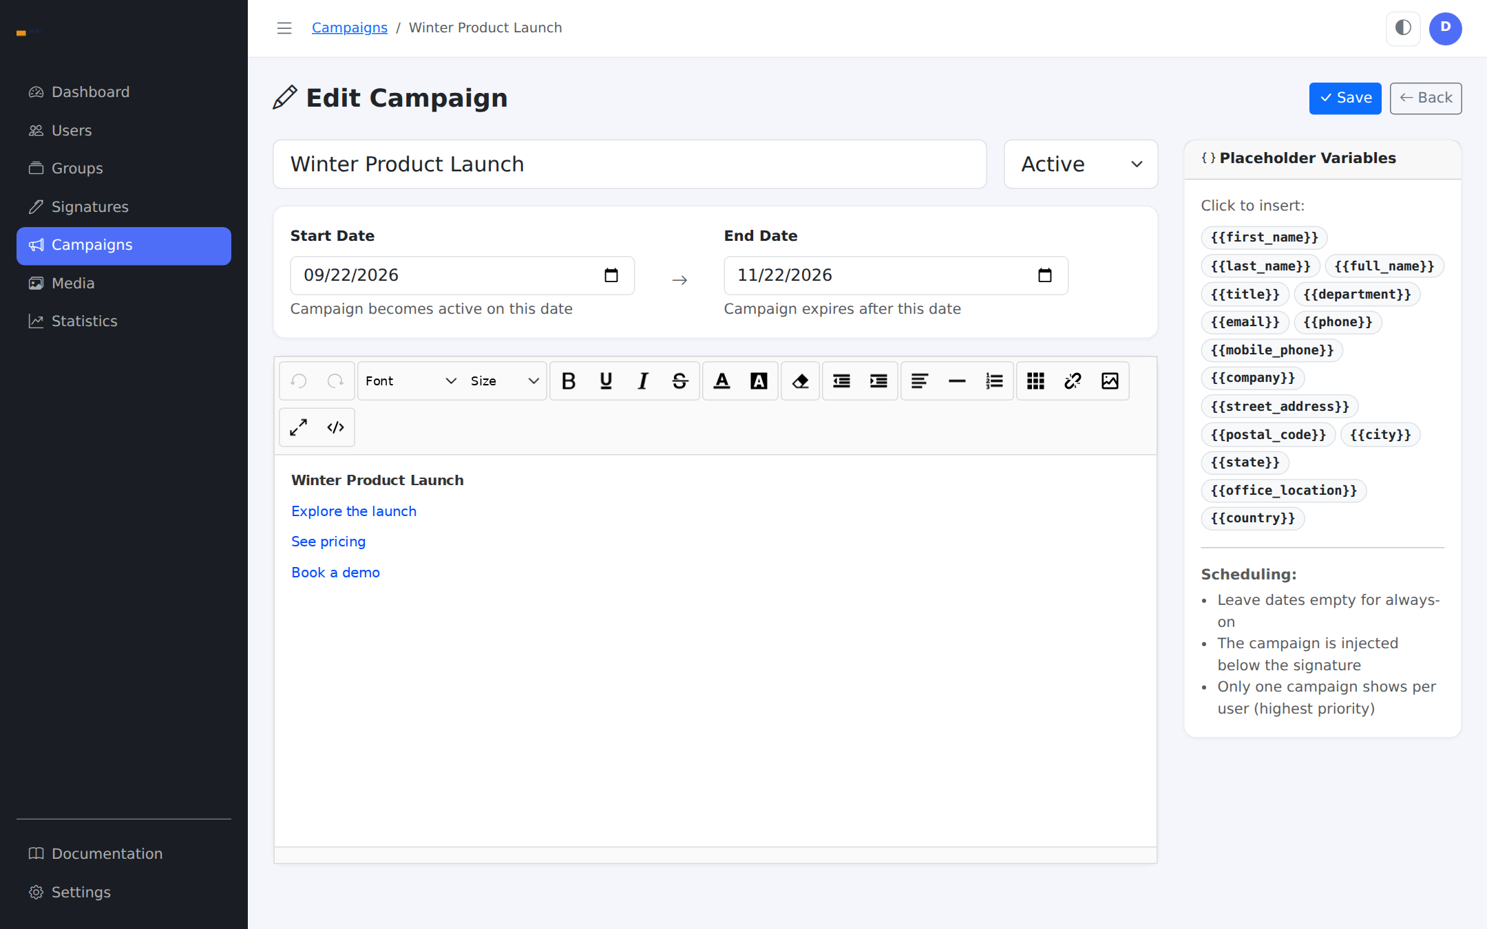Open Settings in the sidebar
The width and height of the screenshot is (1487, 929).
pyautogui.click(x=124, y=893)
